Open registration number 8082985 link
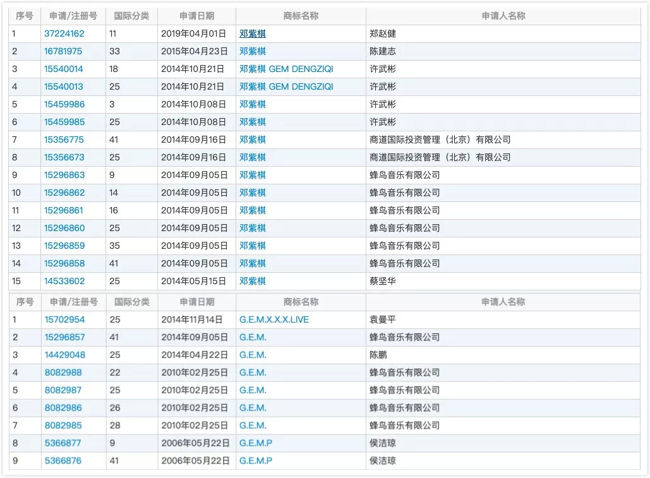The width and height of the screenshot is (650, 478). (x=63, y=426)
